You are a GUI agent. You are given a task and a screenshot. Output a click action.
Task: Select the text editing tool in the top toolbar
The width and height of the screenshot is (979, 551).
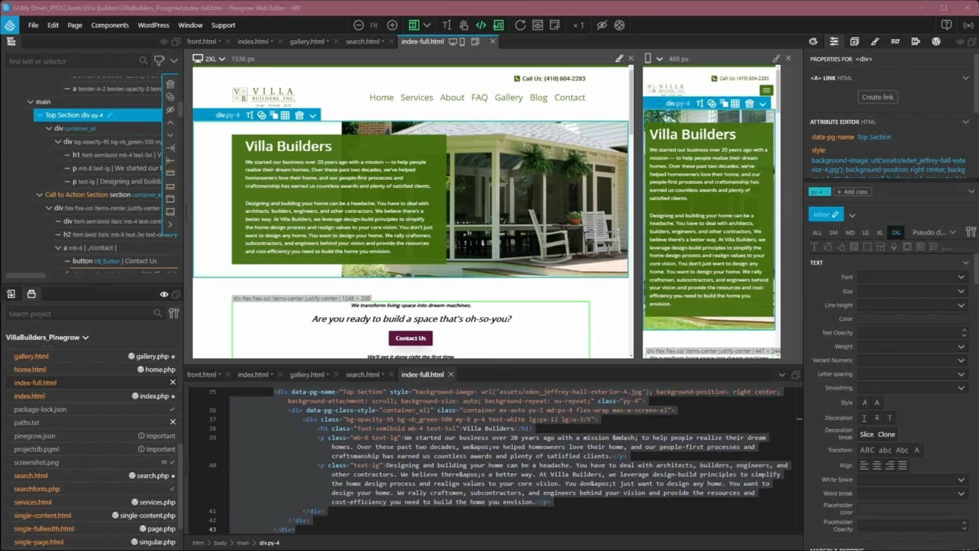point(446,25)
